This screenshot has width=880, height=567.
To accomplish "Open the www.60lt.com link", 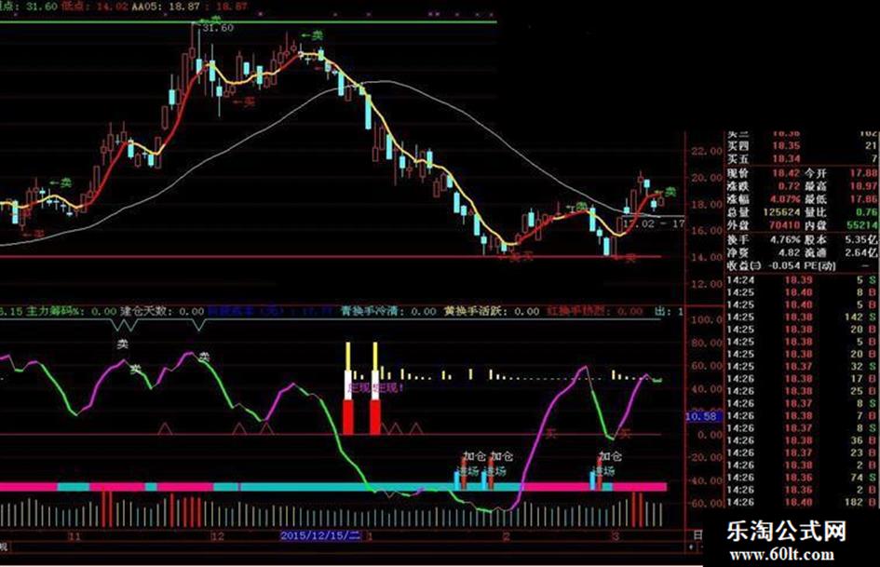I will 782,554.
